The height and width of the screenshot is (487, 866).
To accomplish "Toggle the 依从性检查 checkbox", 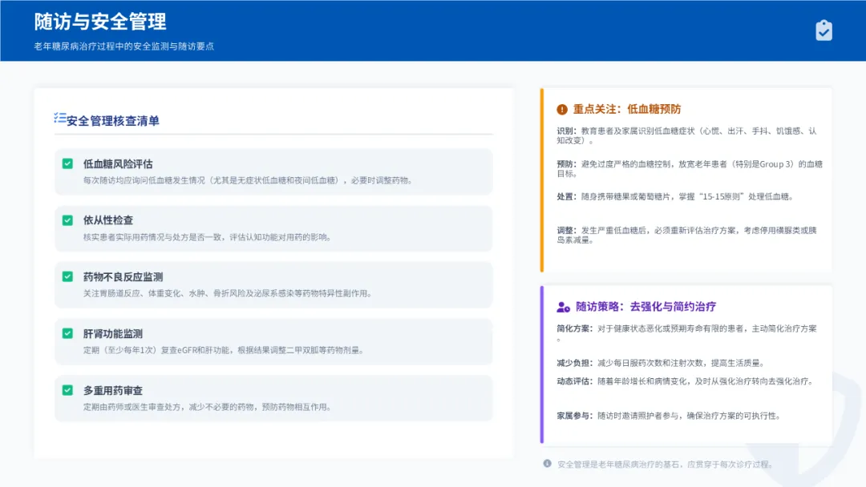I will pos(67,220).
